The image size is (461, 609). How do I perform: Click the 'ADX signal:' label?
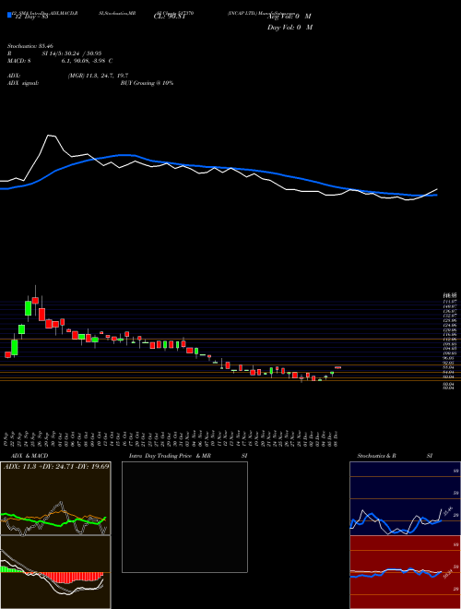click(x=23, y=83)
